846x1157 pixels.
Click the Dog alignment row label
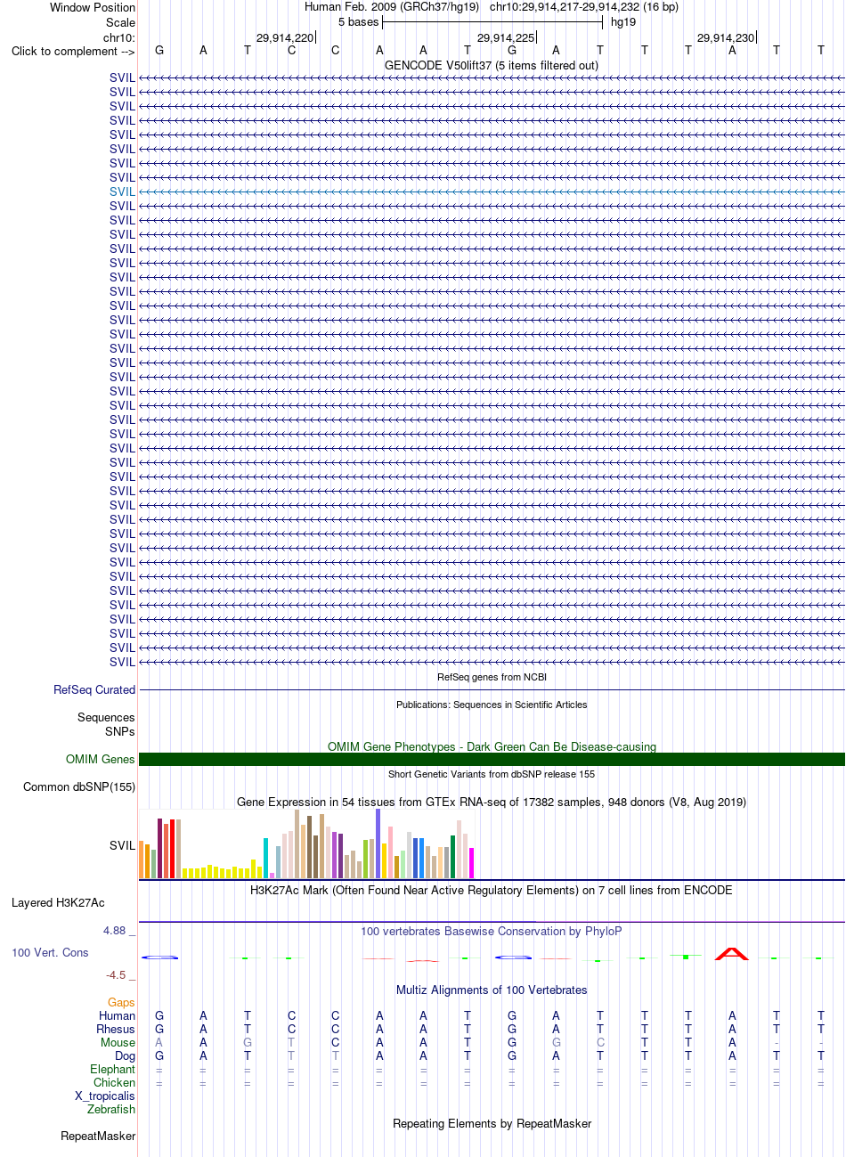pos(126,1055)
